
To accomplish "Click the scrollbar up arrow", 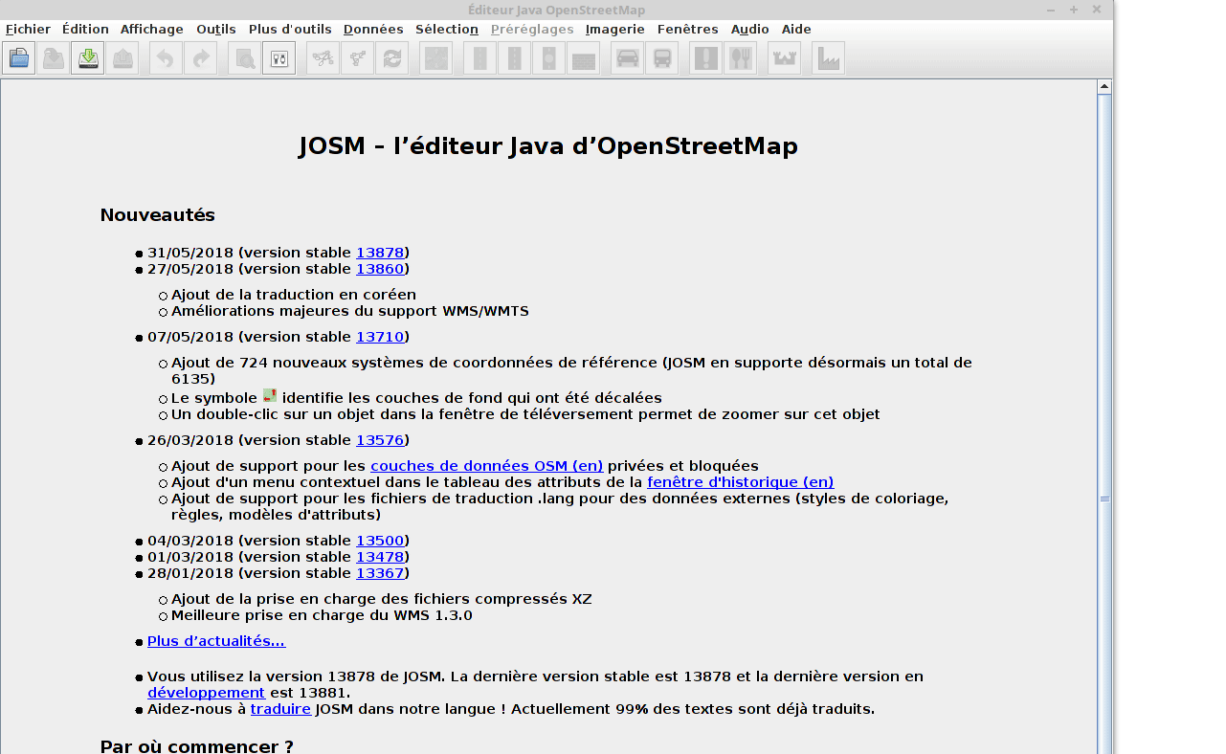I will [1104, 87].
